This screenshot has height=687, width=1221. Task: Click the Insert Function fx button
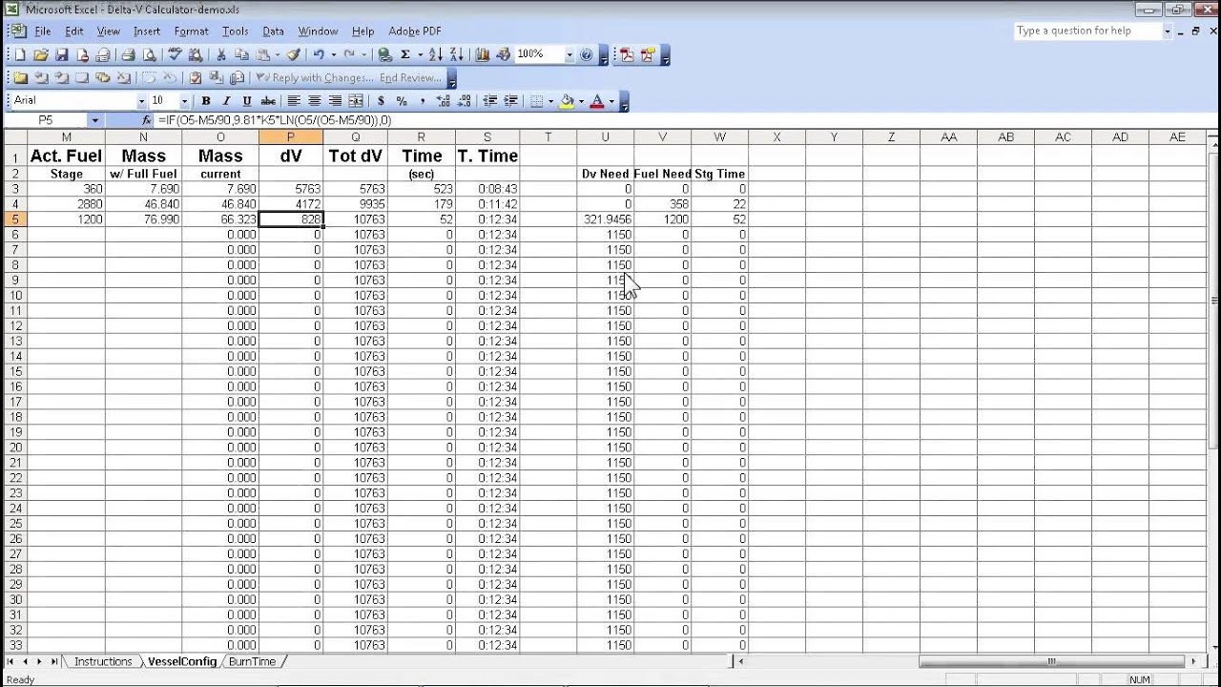[x=146, y=120]
